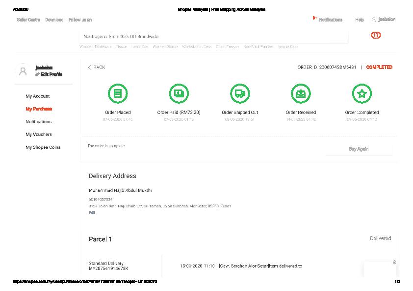Select Non-Stick Pan Set suggestion
This screenshot has height=291, width=413.
pos(258,46)
